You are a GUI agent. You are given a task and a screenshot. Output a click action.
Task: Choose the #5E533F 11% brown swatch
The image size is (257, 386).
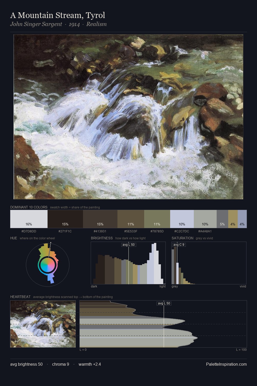131,219
